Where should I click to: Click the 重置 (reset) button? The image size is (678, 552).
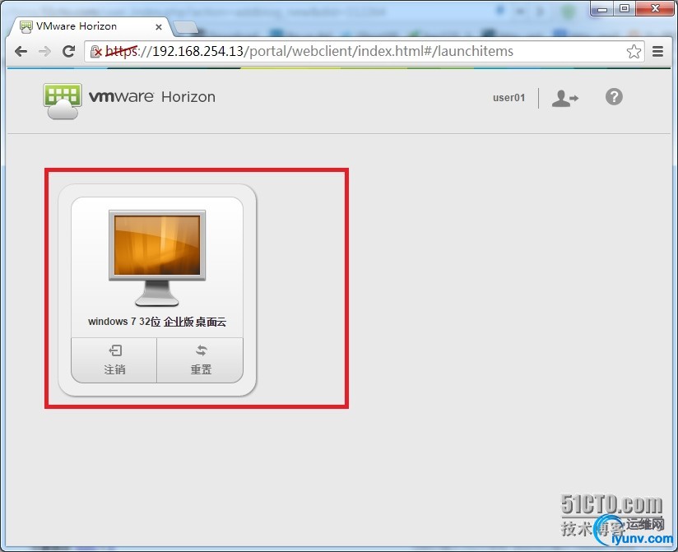[x=201, y=359]
